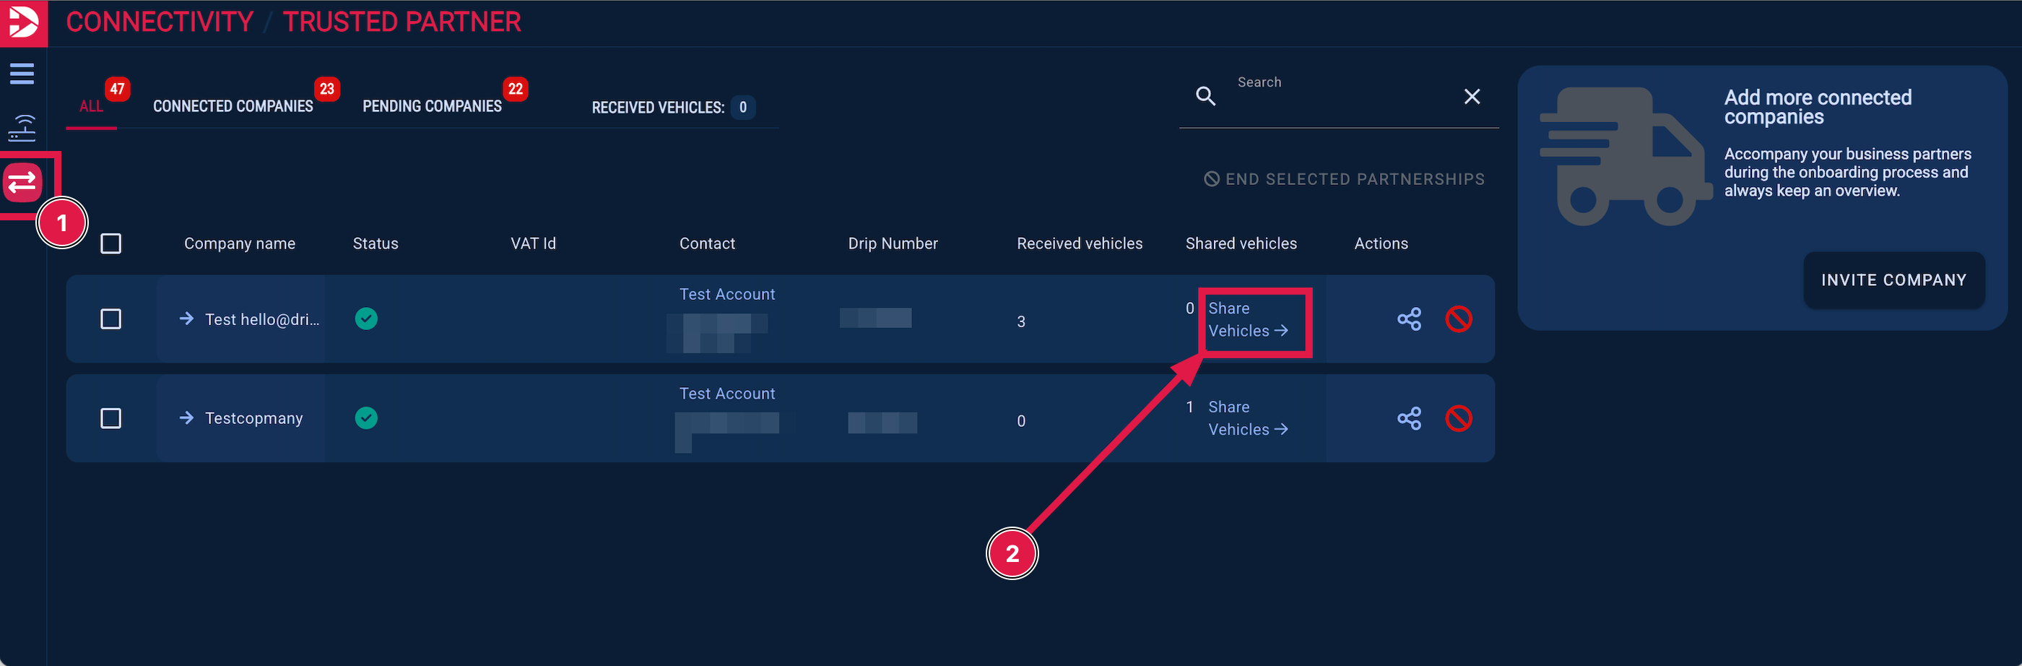Open the hamburger menu in sidebar
The width and height of the screenshot is (2022, 666).
(x=22, y=74)
